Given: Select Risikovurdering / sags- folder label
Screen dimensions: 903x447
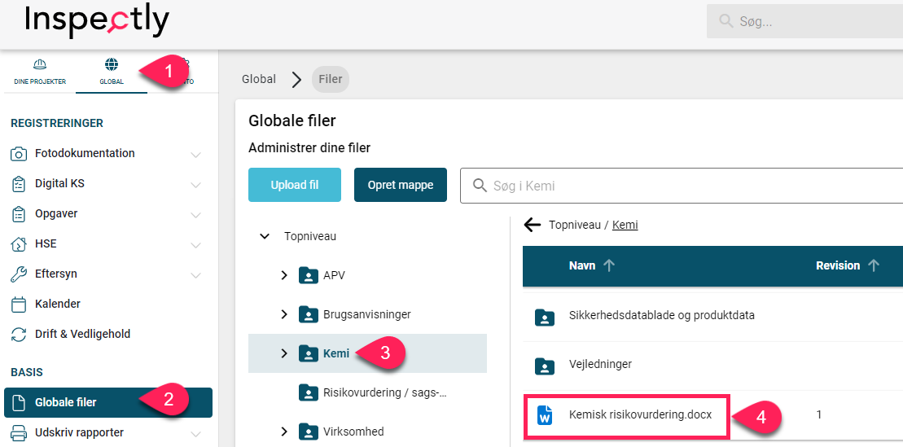Looking at the screenshot, I should [x=385, y=392].
